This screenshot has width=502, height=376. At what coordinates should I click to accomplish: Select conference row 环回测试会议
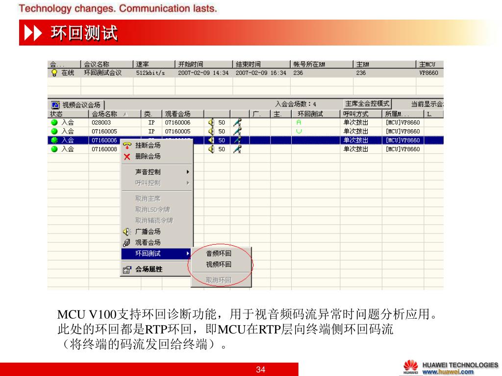point(246,73)
